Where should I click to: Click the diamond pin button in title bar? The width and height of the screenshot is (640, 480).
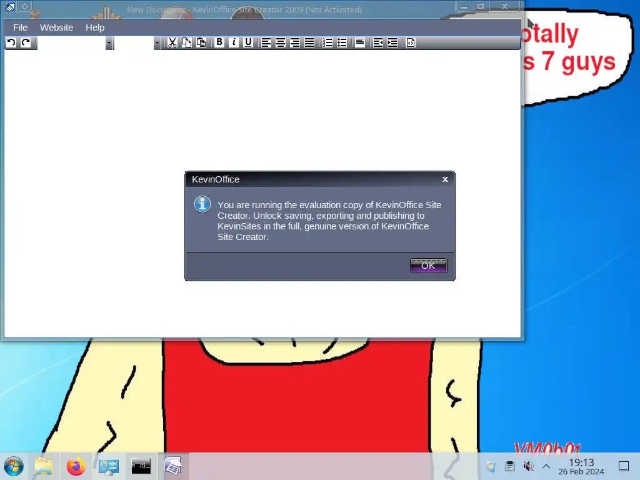click(25, 6)
